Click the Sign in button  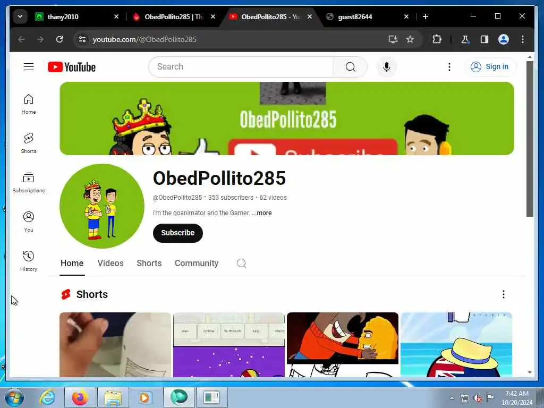pyautogui.click(x=490, y=66)
